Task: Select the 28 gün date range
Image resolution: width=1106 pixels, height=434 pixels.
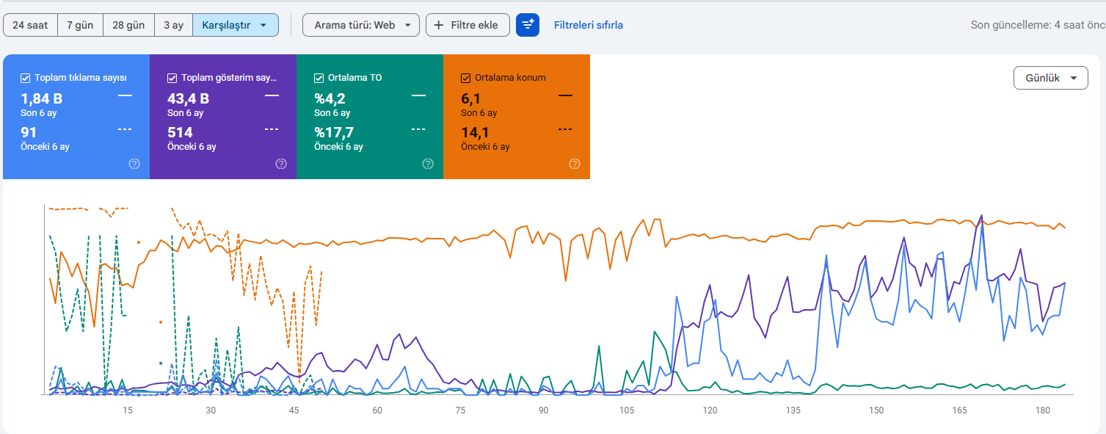Action: pyautogui.click(x=128, y=25)
